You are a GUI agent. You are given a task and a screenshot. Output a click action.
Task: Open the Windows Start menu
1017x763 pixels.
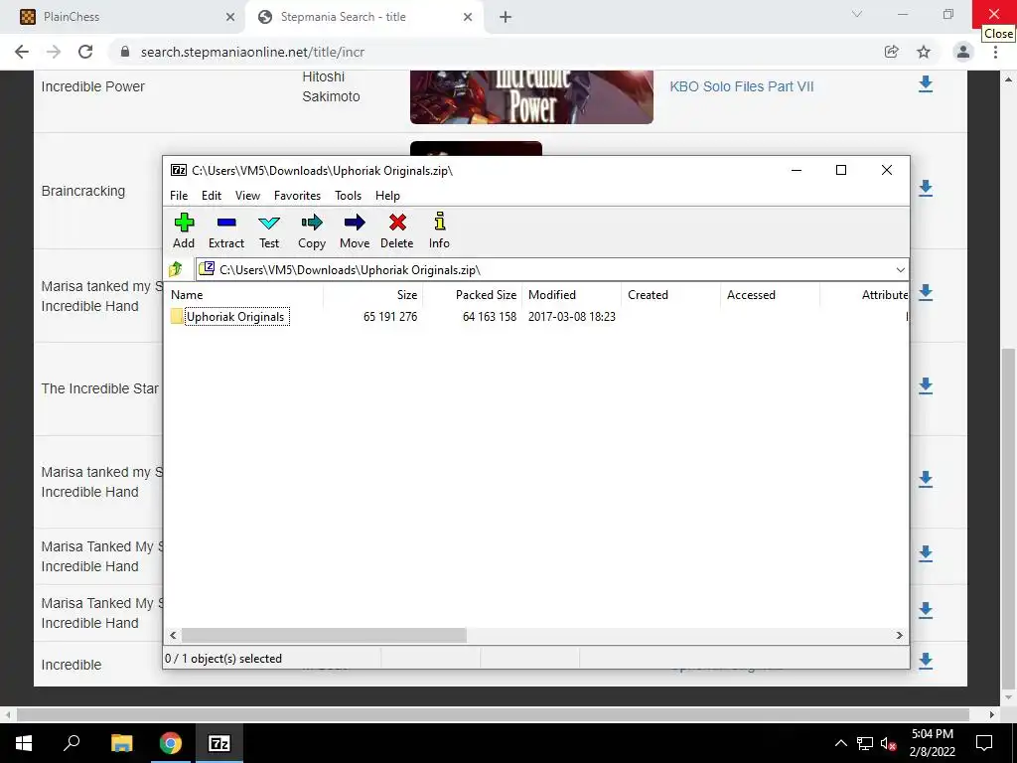pos(24,743)
